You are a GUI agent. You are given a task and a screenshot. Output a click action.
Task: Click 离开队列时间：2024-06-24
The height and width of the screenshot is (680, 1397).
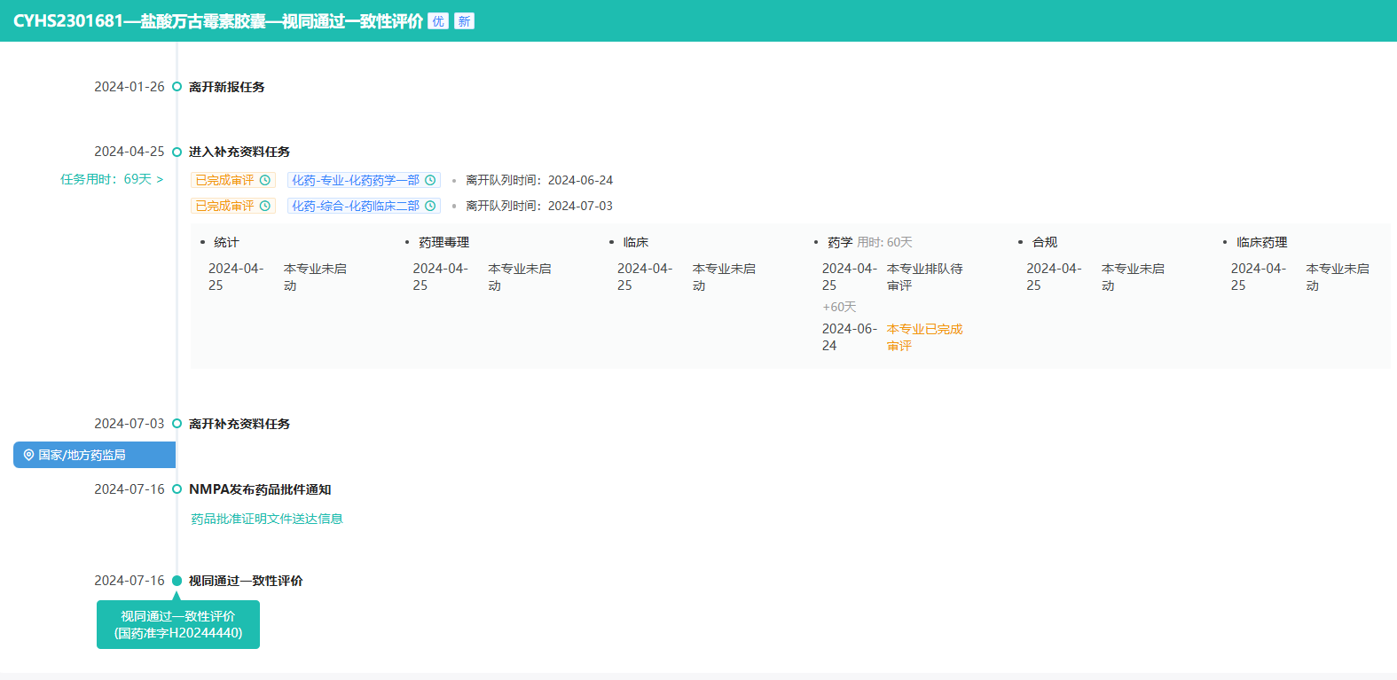tap(539, 180)
